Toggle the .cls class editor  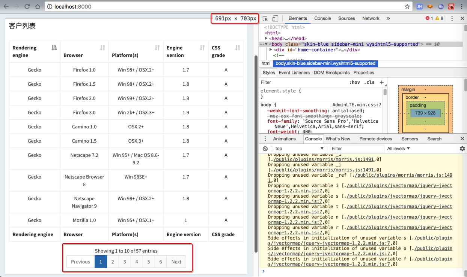[369, 82]
